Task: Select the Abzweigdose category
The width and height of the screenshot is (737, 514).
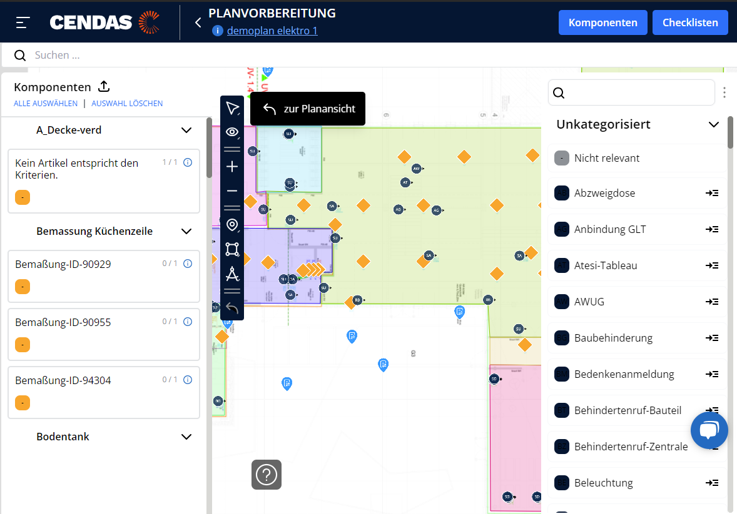Action: pos(637,193)
